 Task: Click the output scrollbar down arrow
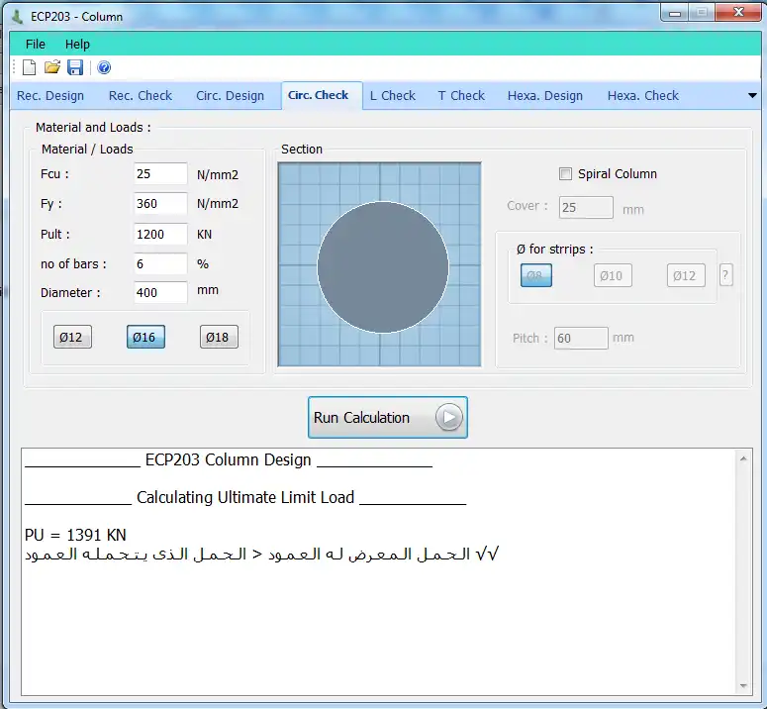743,686
